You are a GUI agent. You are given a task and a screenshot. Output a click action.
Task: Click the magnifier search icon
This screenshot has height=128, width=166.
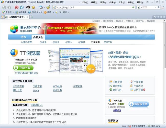[159, 7]
